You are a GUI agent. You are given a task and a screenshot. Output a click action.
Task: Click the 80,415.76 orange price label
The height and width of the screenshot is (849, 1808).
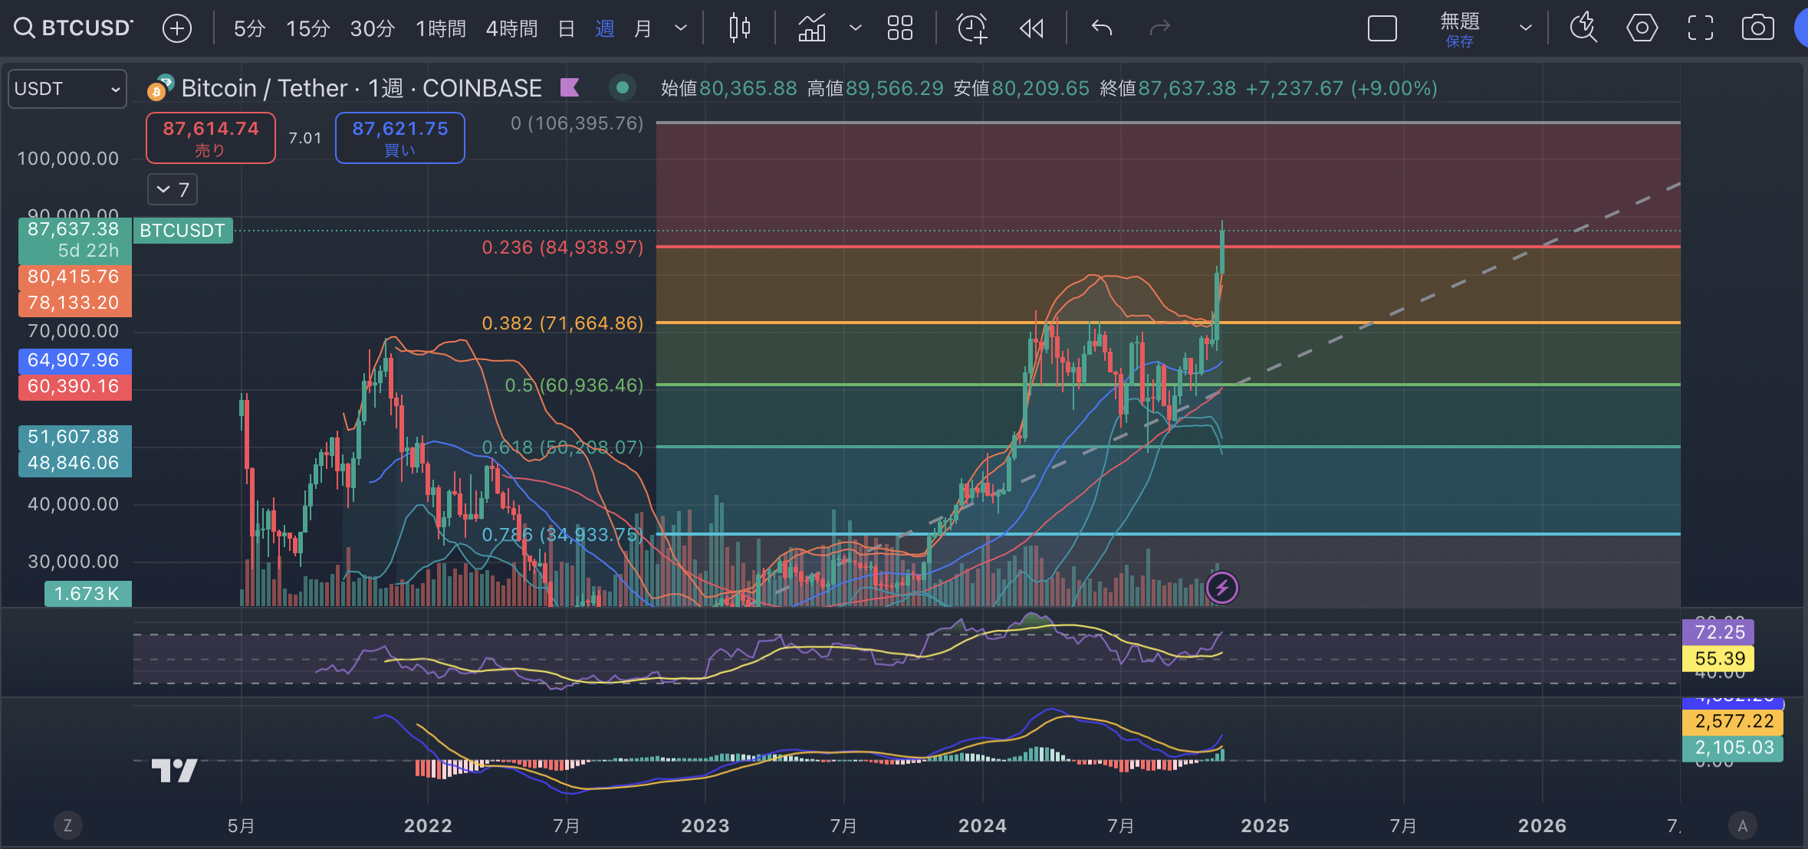click(x=74, y=277)
